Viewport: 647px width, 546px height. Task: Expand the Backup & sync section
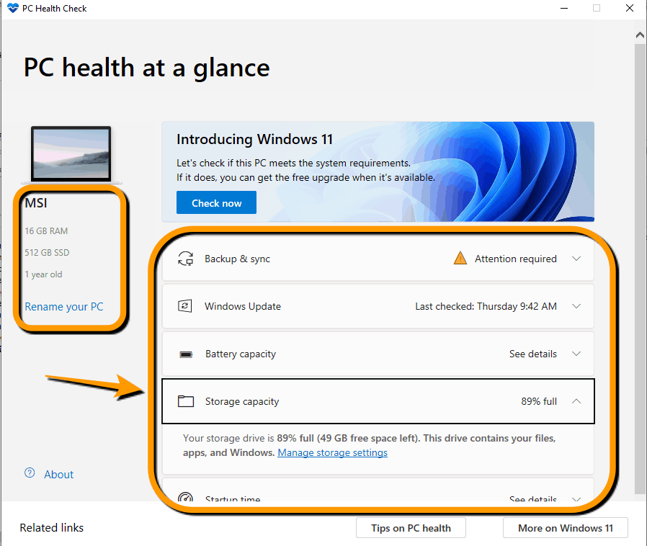pyautogui.click(x=576, y=259)
